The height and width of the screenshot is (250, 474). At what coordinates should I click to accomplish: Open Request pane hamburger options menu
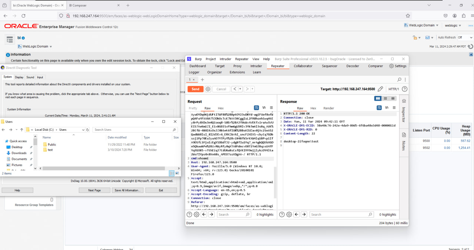click(272, 108)
